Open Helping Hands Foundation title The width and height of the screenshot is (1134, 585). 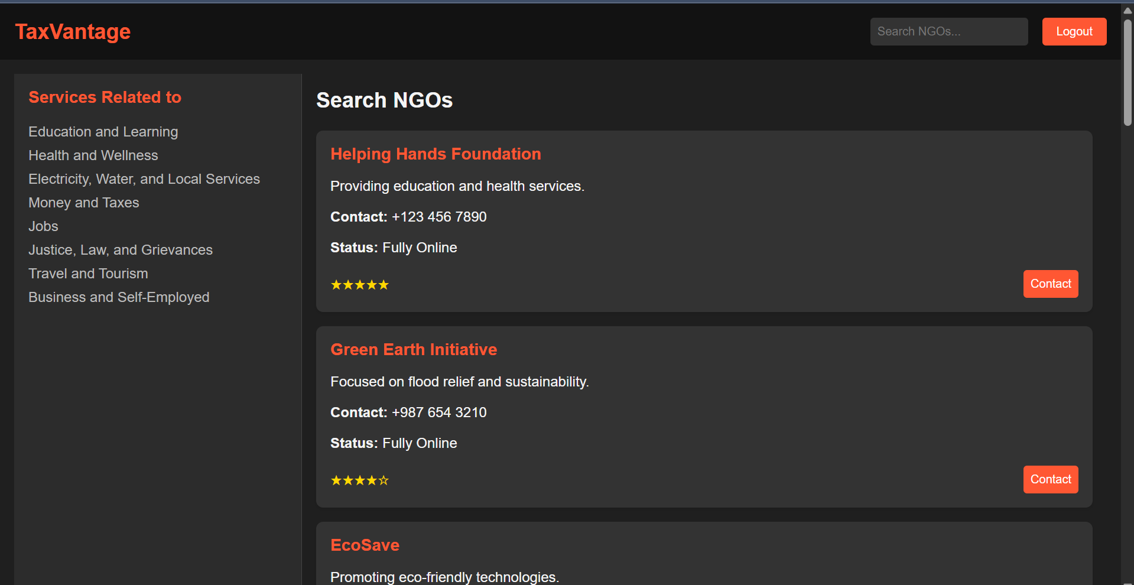tap(436, 154)
